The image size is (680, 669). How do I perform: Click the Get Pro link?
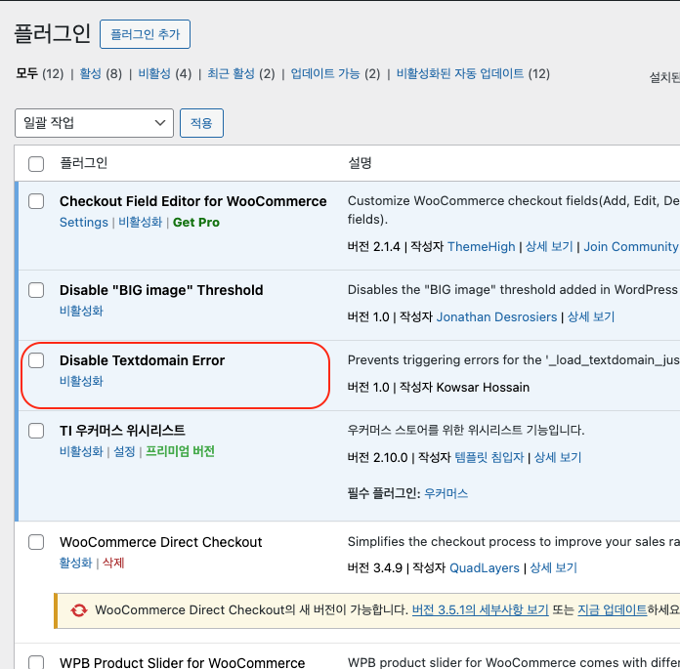(x=196, y=223)
